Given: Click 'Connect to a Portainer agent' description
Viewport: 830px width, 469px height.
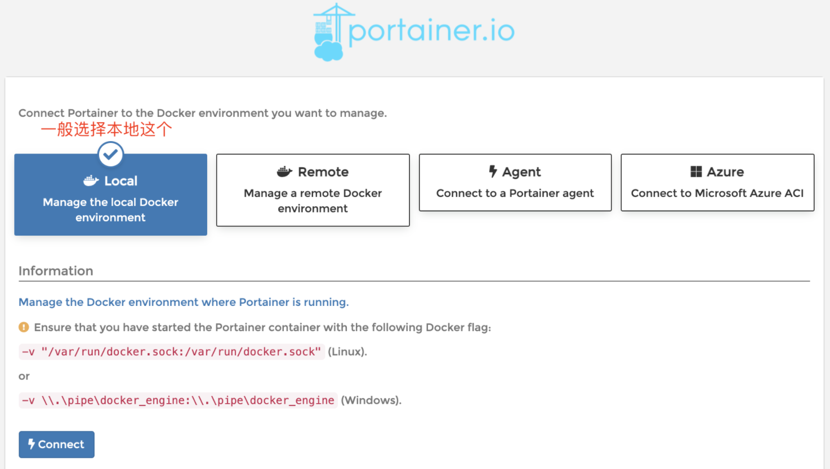Looking at the screenshot, I should pos(515,193).
